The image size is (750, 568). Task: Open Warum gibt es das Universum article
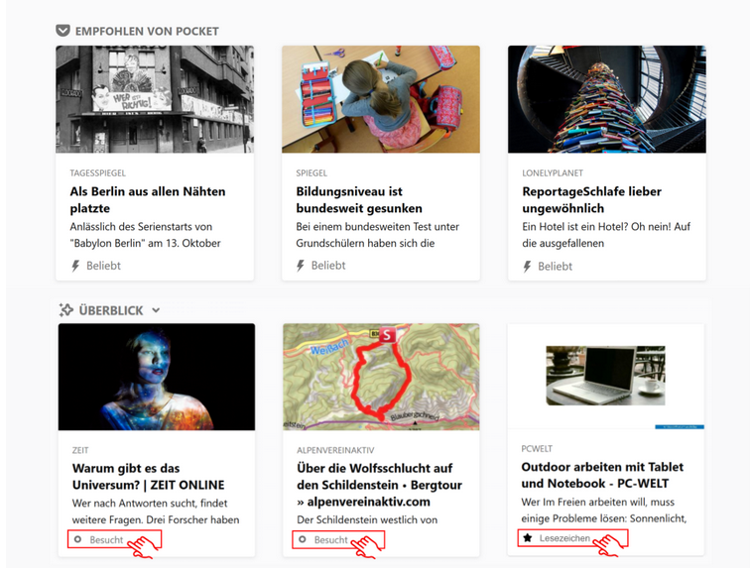148,476
